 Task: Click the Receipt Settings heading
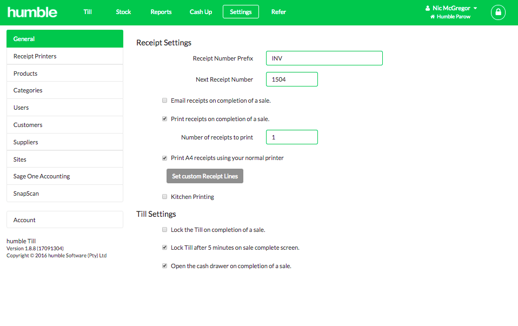click(x=164, y=43)
